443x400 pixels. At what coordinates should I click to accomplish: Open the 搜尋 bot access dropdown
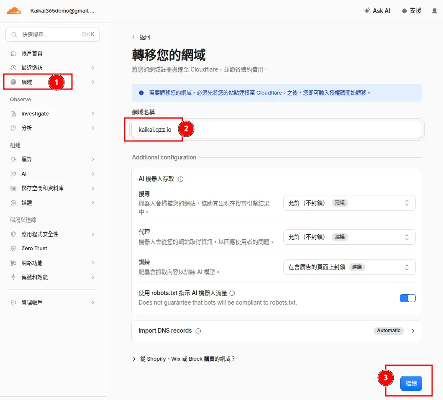click(x=349, y=203)
